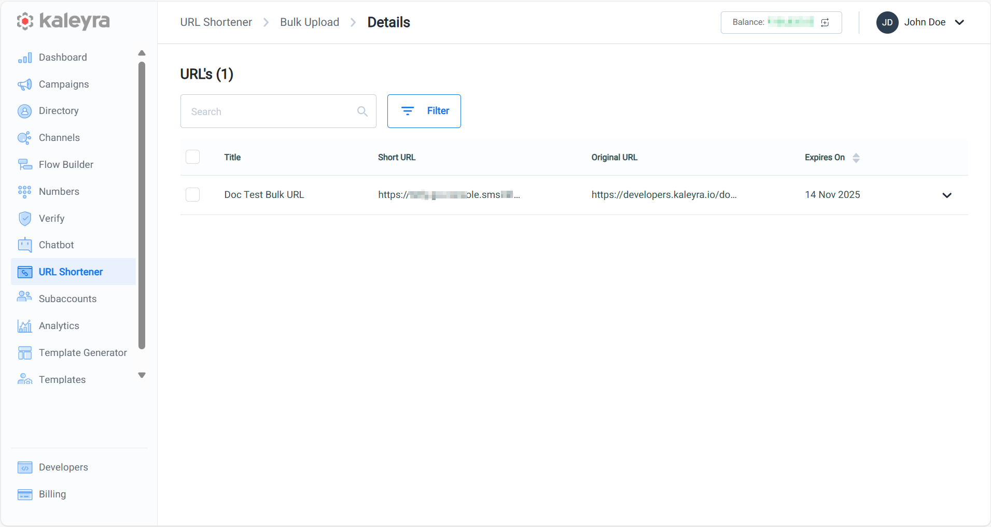
Task: Sort by Expires On column
Action: pyautogui.click(x=856, y=158)
